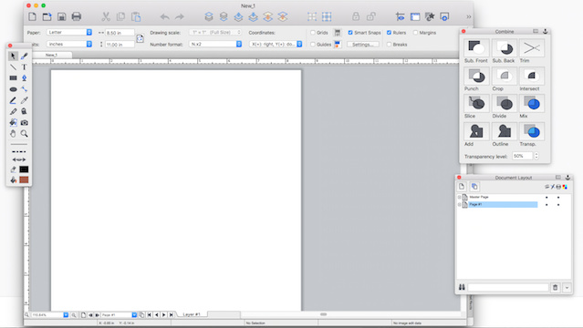Image resolution: width=583 pixels, height=328 pixels.
Task: Open the Drawing scale dropdown
Action: click(215, 32)
